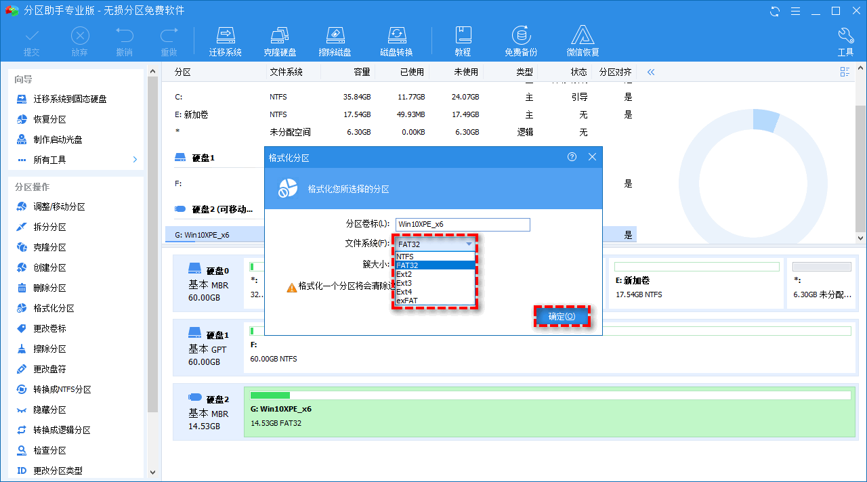Click the refresh icon in title bar
This screenshot has width=867, height=482.
coord(774,11)
